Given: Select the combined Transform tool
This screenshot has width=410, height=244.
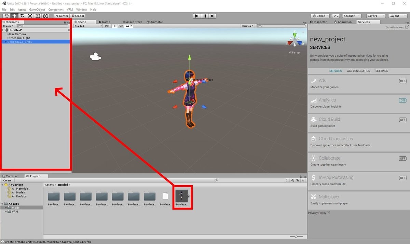Looking at the screenshot, I should (45, 16).
